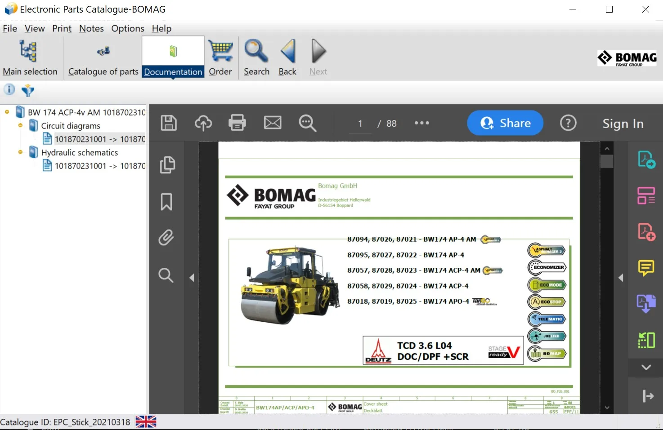
Task: Open the Attachments paperclip panel
Action: point(166,238)
